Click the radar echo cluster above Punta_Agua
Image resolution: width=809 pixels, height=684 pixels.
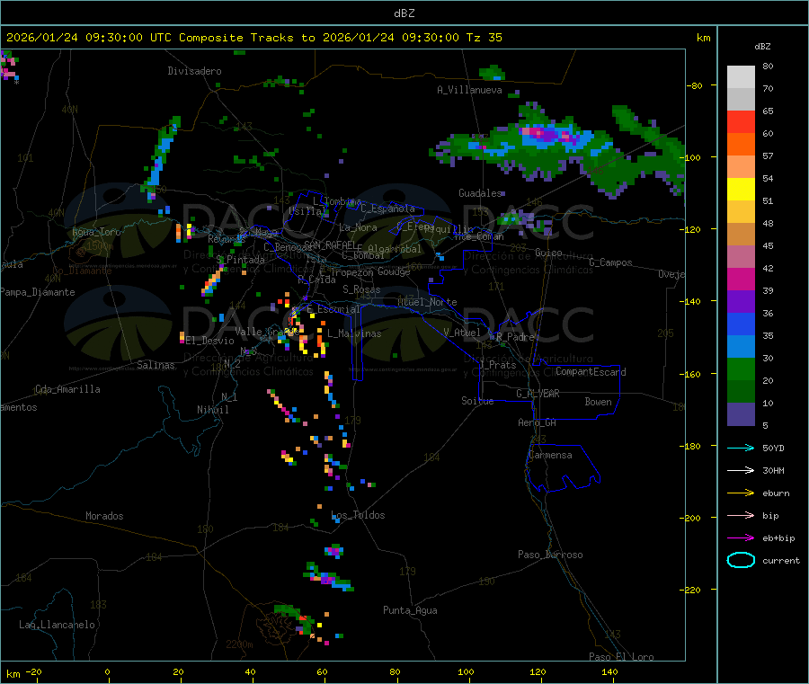[329, 577]
